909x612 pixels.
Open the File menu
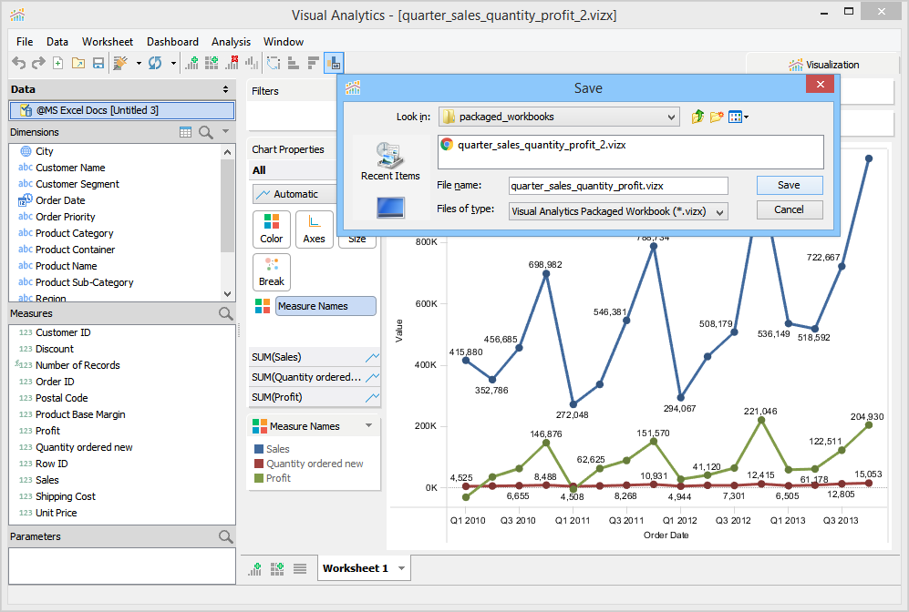(x=25, y=42)
